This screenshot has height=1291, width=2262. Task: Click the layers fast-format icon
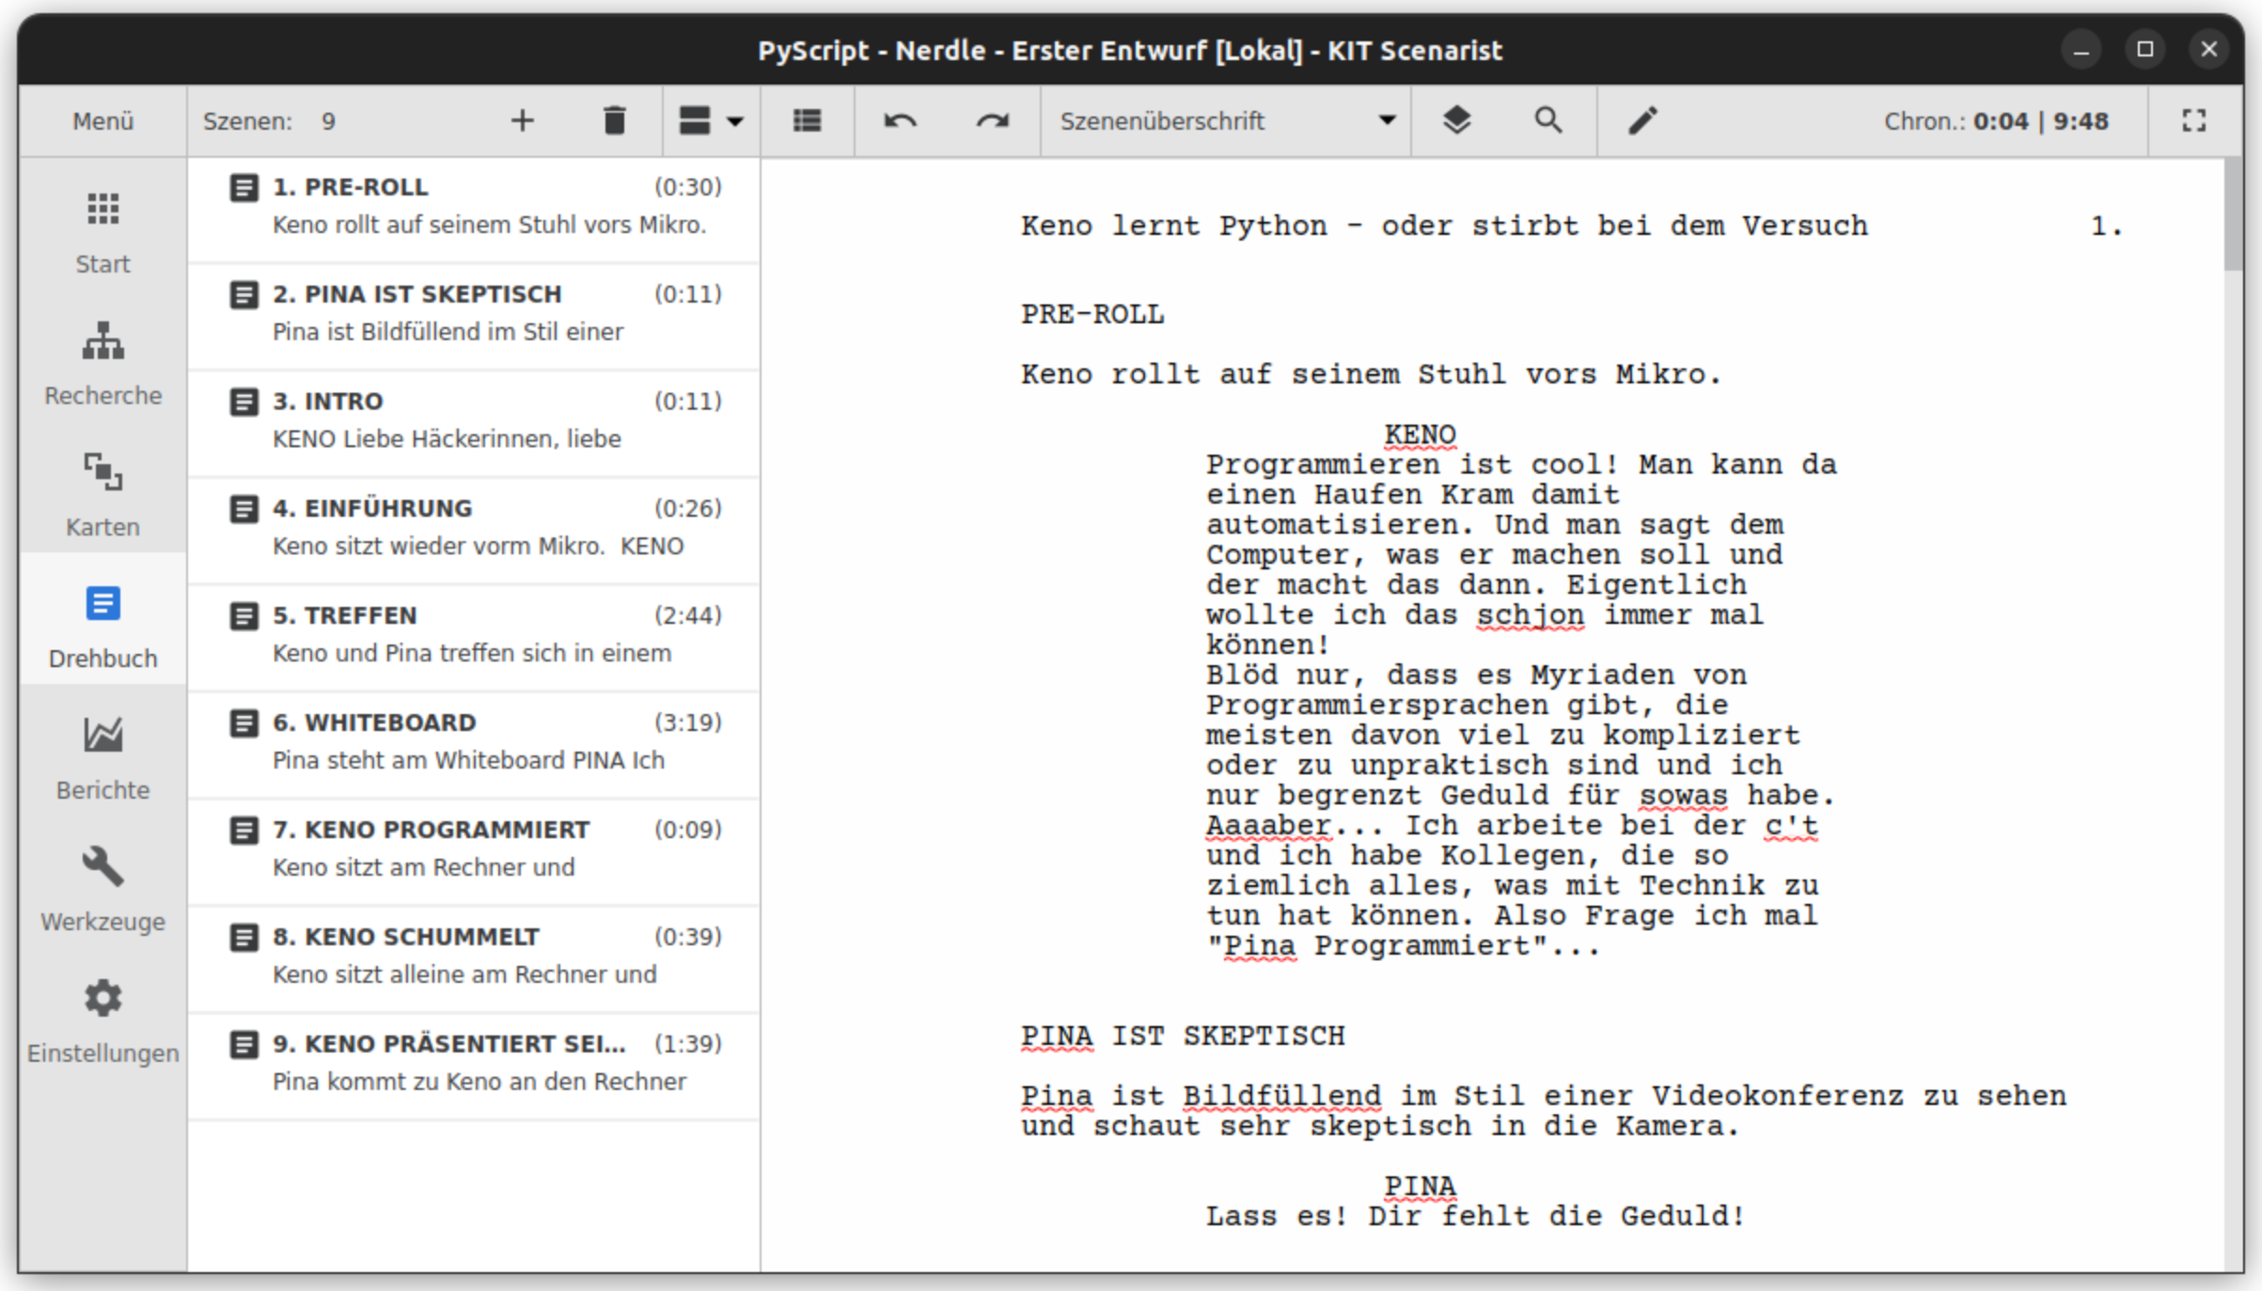click(1456, 121)
